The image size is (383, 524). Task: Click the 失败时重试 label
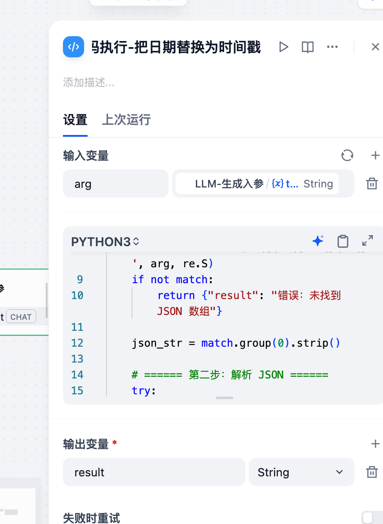pos(92,518)
